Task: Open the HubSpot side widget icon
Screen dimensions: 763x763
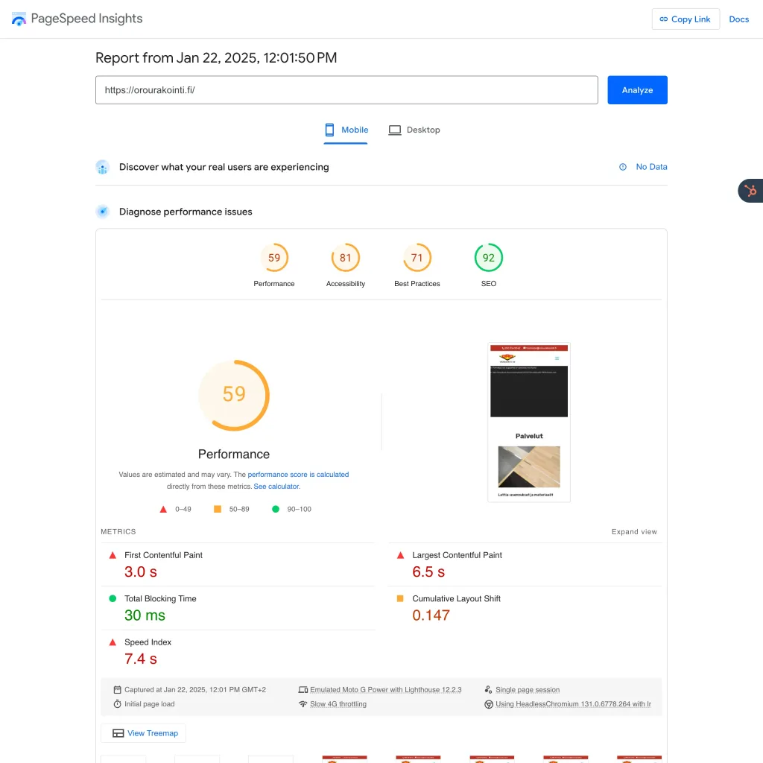Action: [x=750, y=191]
